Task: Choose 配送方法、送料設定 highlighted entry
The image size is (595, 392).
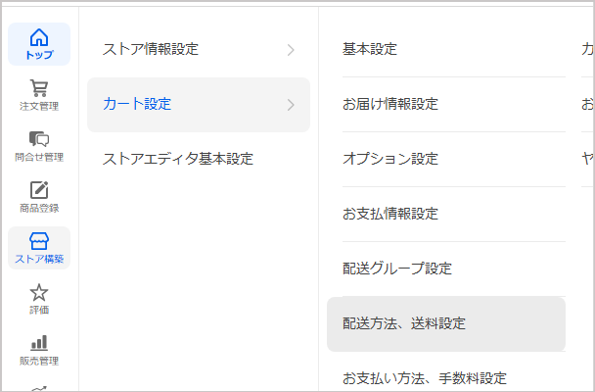Action: coord(446,324)
